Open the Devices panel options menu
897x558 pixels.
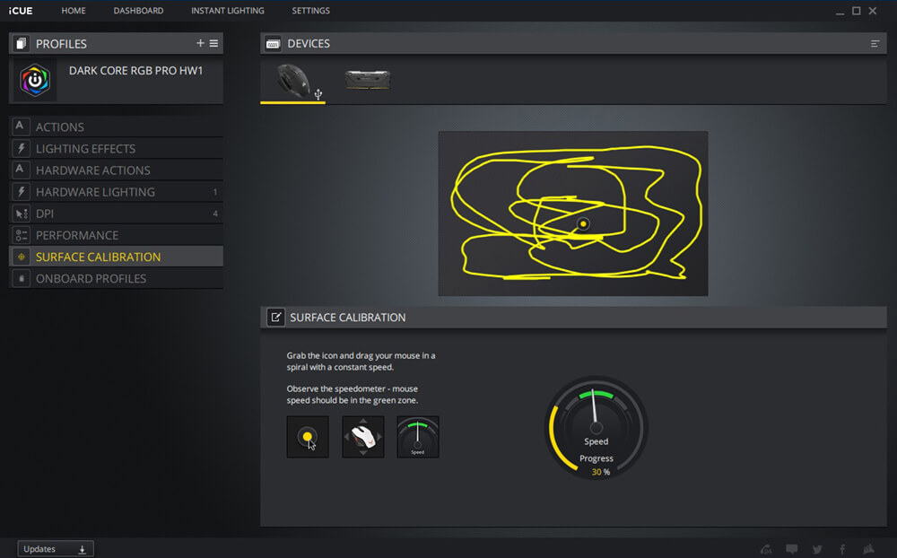click(x=875, y=43)
